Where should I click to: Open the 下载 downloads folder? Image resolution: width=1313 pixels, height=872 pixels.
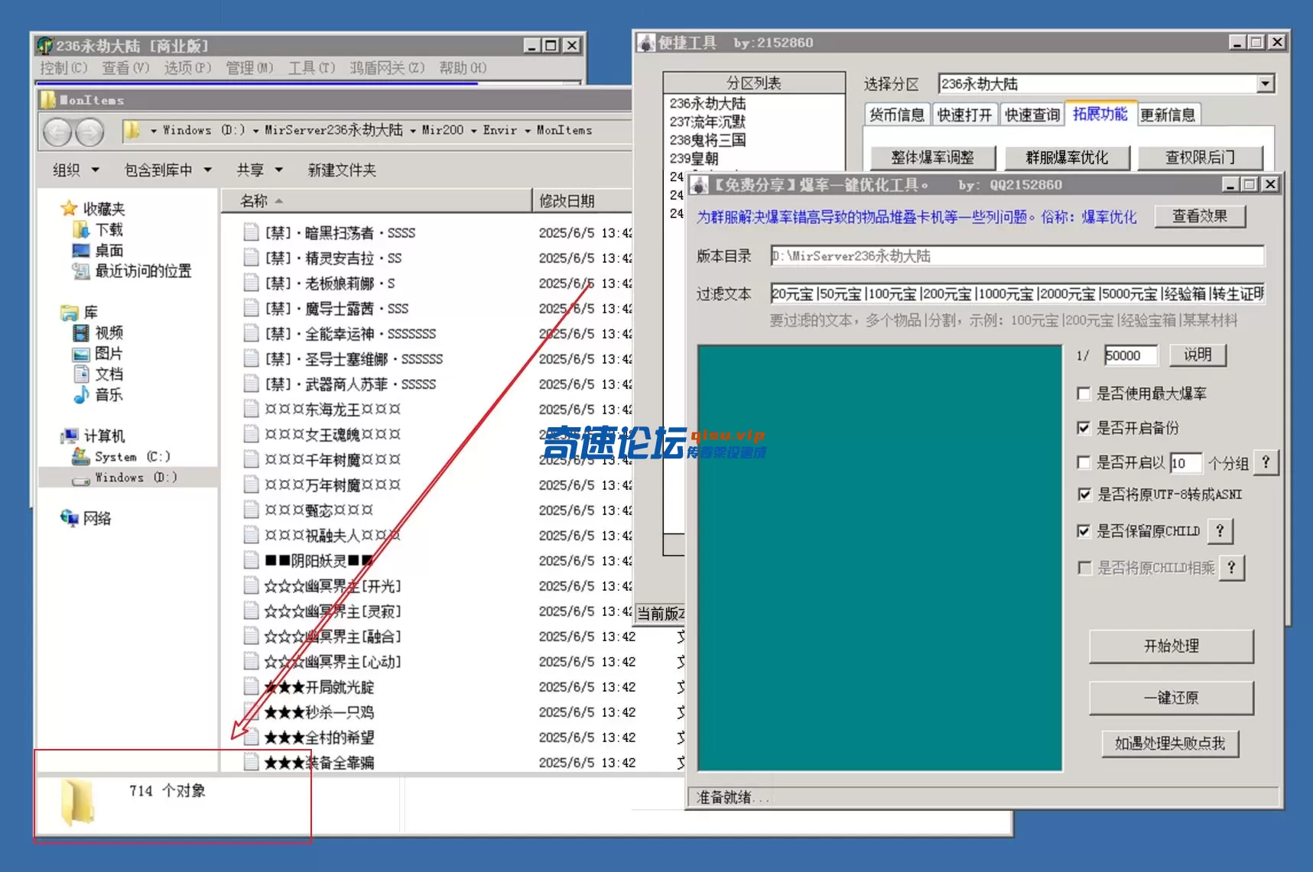97,229
